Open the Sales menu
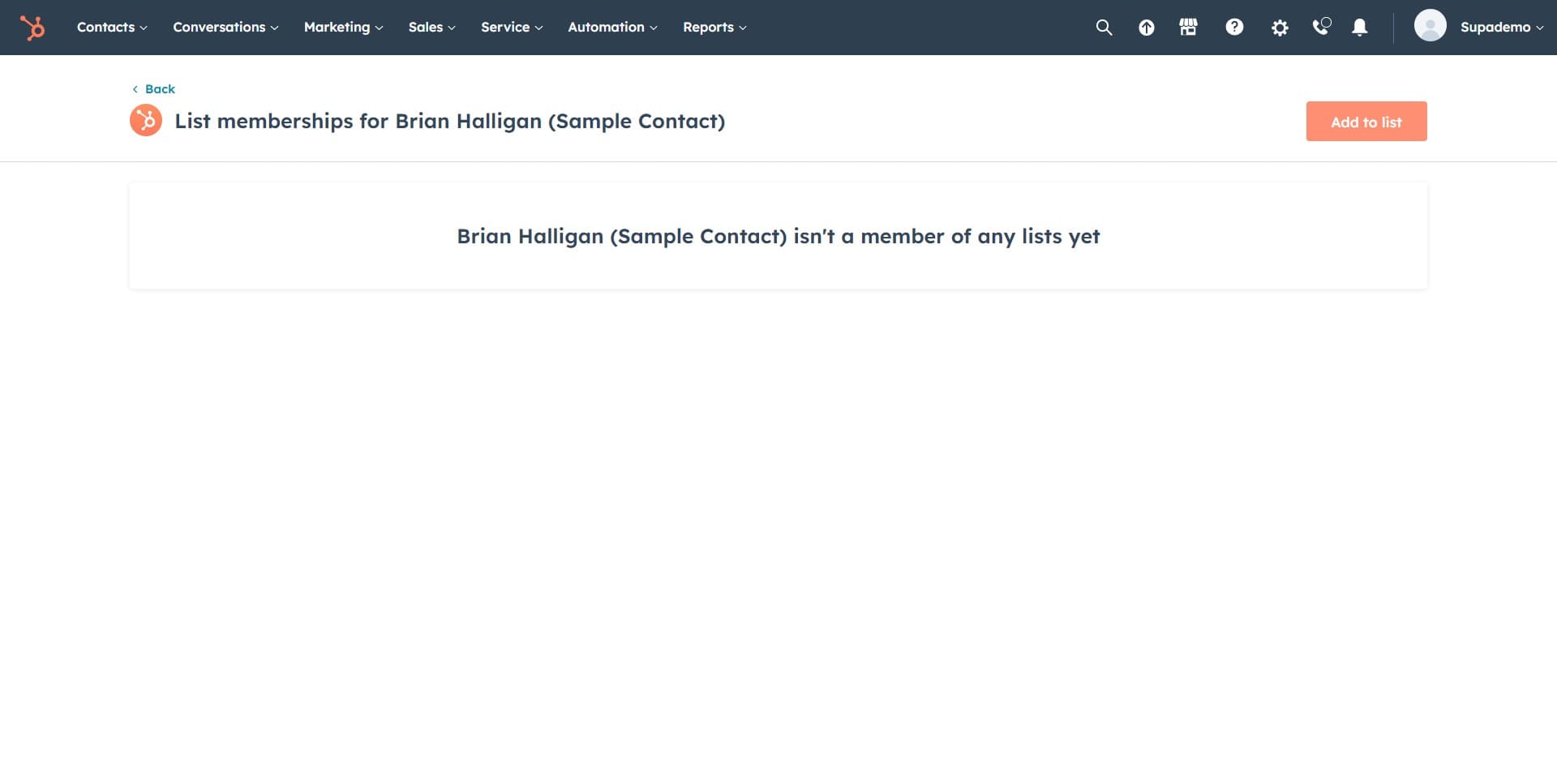The height and width of the screenshot is (764, 1557). click(x=431, y=28)
